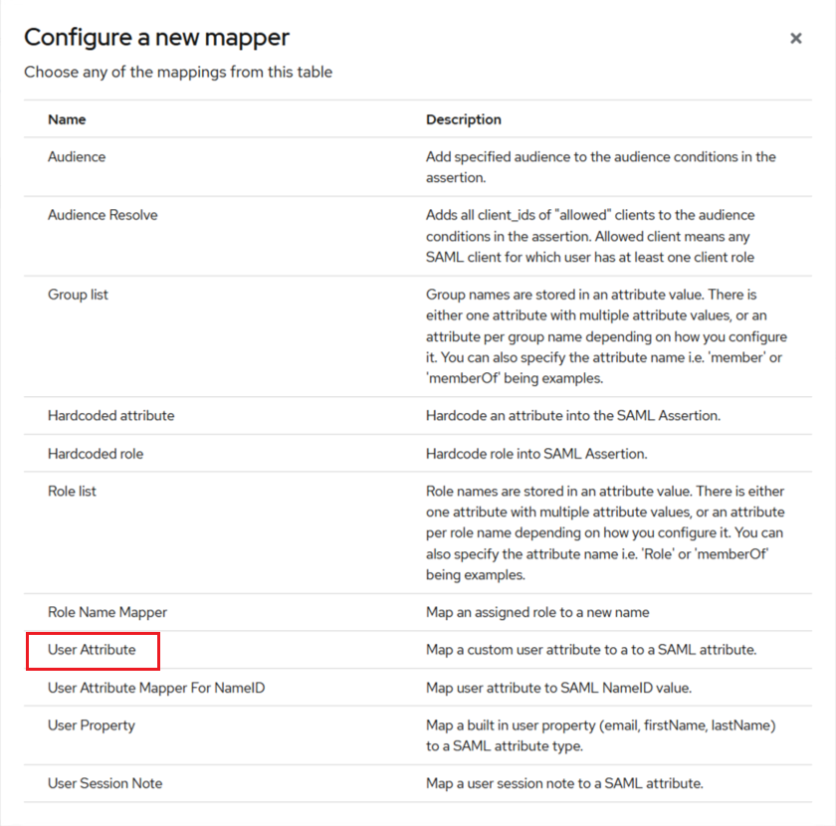Click the Group names are stored description
836x826 pixels.
click(x=606, y=336)
